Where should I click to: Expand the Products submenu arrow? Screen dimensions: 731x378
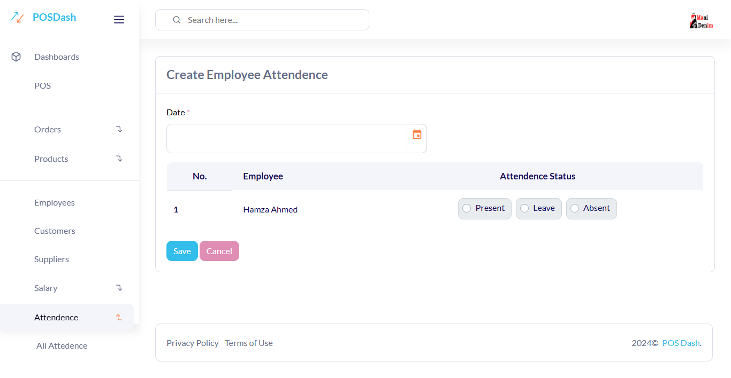(x=119, y=159)
